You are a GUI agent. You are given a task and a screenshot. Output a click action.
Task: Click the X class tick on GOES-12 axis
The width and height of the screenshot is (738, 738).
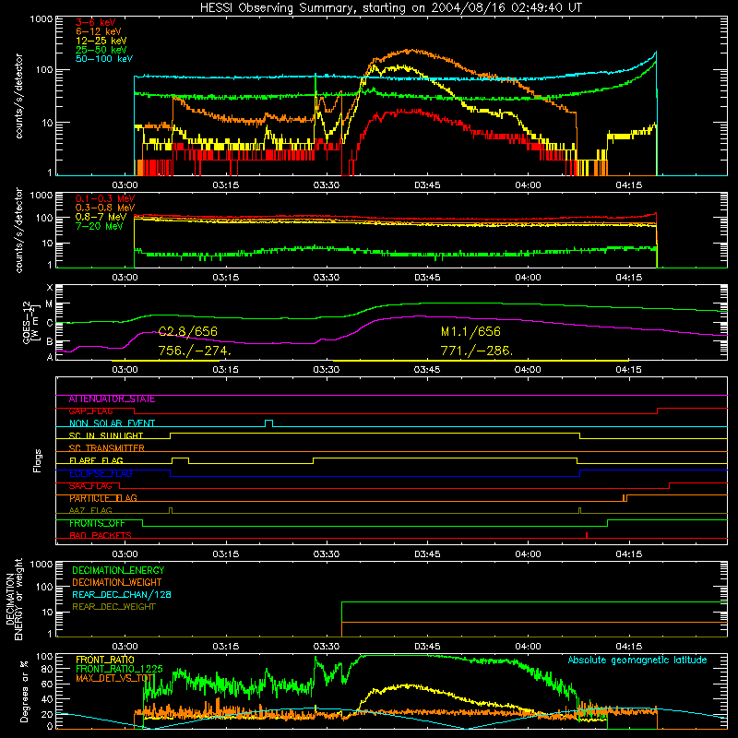[49, 288]
